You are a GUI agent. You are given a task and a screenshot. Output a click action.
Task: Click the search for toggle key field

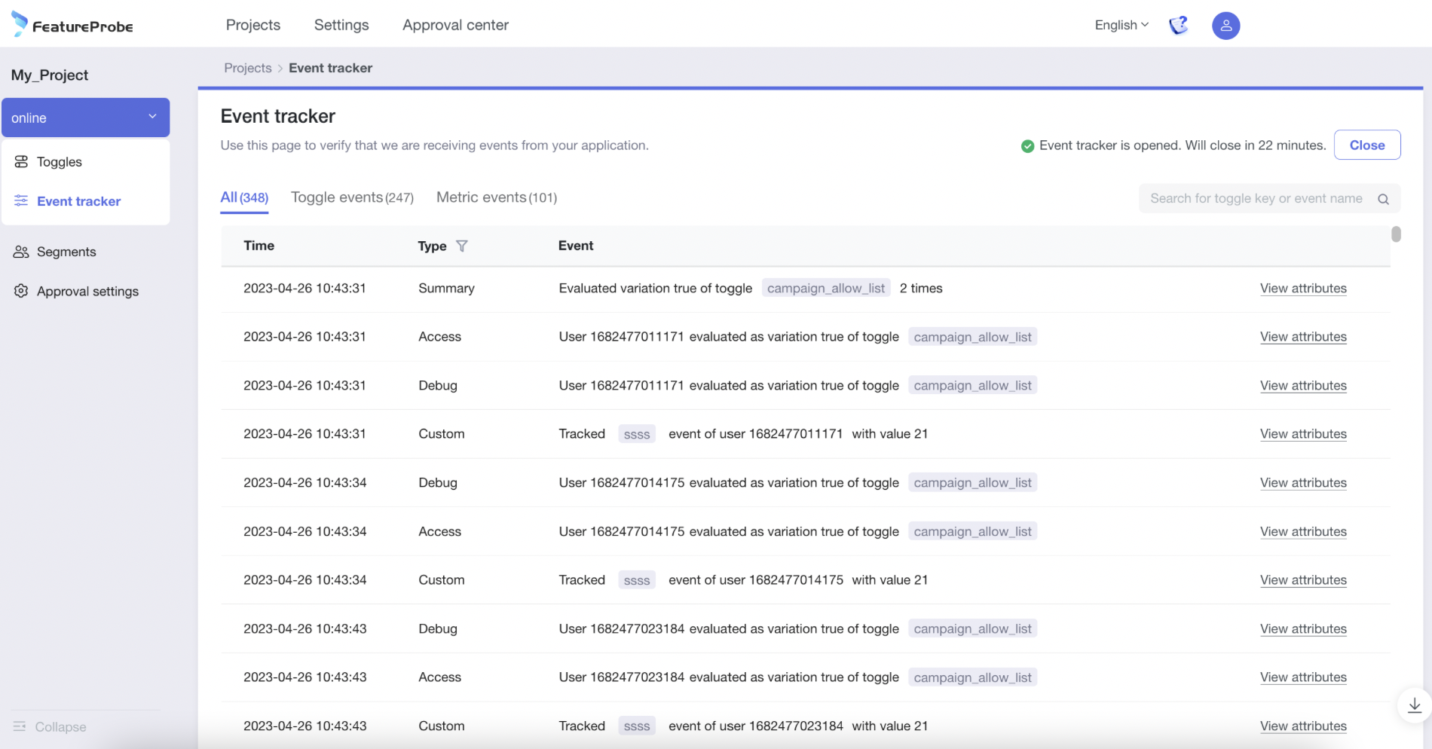point(1269,198)
